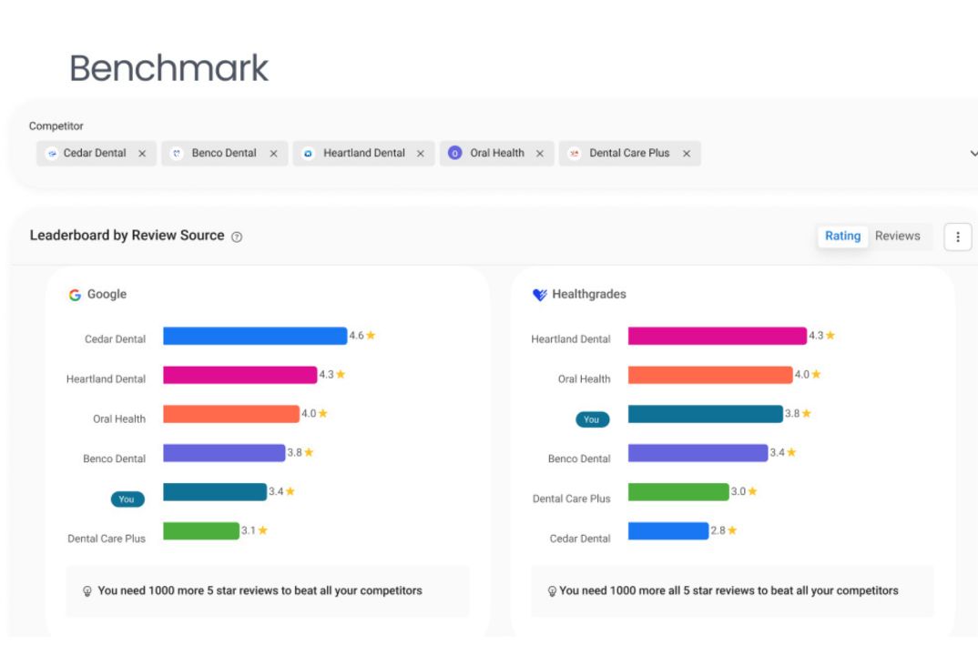Click inside the Competitor selection field
The image size is (978, 655).
click(x=820, y=154)
